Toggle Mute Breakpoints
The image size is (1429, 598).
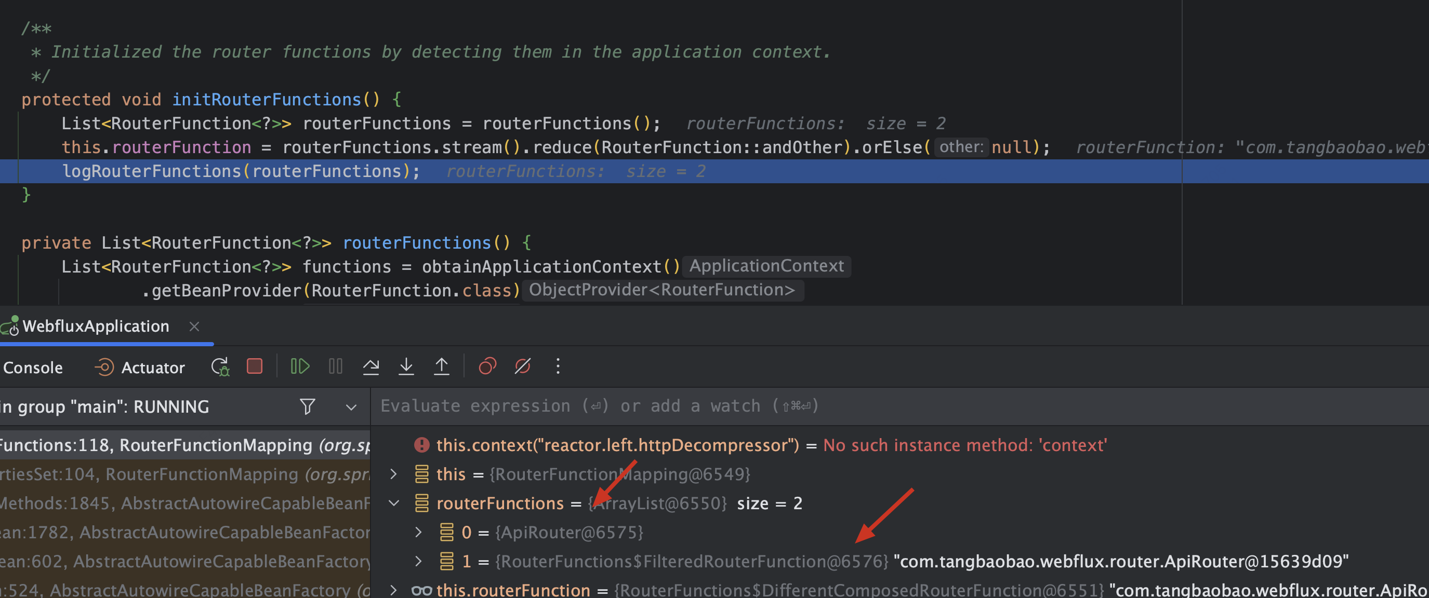(x=523, y=366)
